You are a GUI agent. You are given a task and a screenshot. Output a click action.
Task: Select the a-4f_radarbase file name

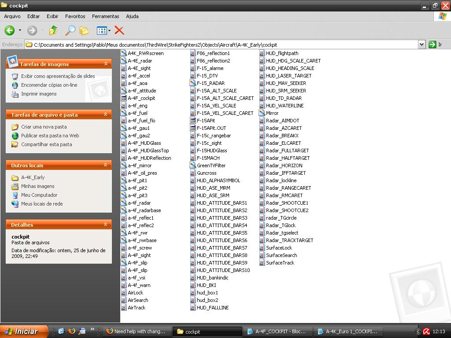(x=144, y=210)
